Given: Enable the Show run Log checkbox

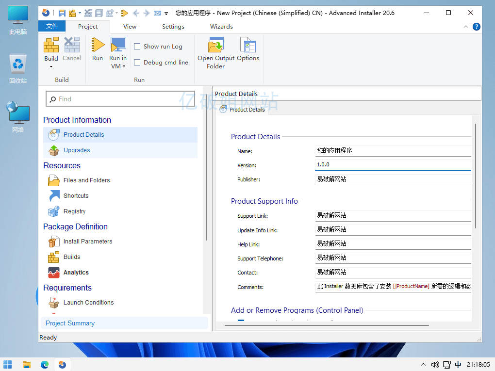Looking at the screenshot, I should 137,47.
